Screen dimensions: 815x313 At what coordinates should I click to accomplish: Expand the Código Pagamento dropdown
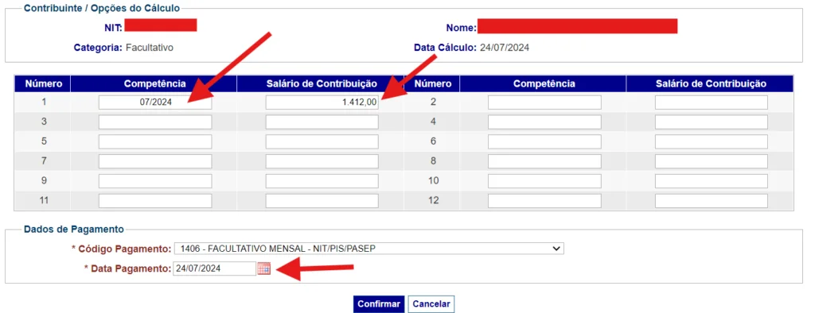[369, 249]
